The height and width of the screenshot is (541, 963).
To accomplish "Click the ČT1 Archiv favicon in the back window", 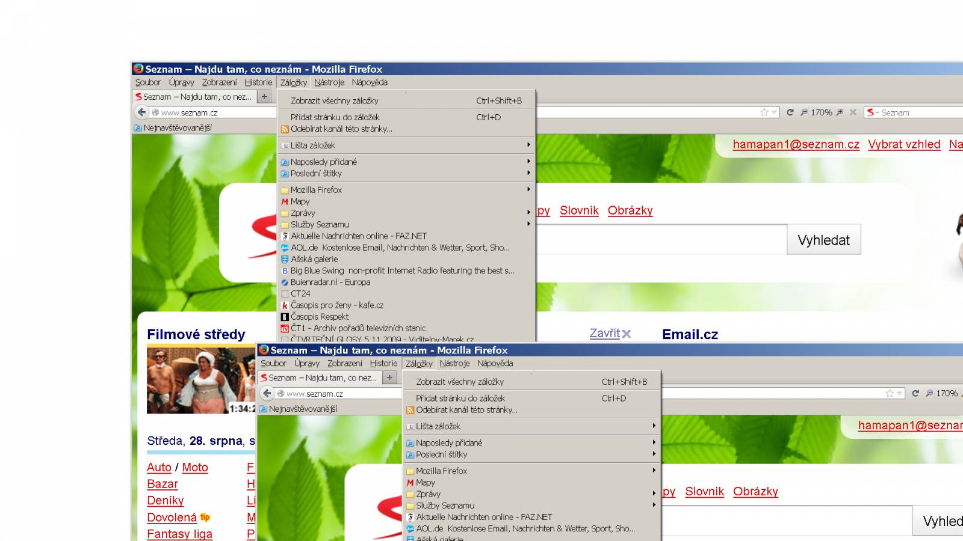I will point(285,328).
